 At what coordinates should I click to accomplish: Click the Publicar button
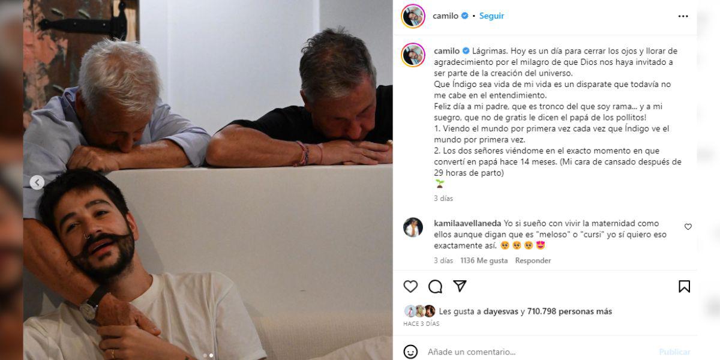pyautogui.click(x=674, y=352)
